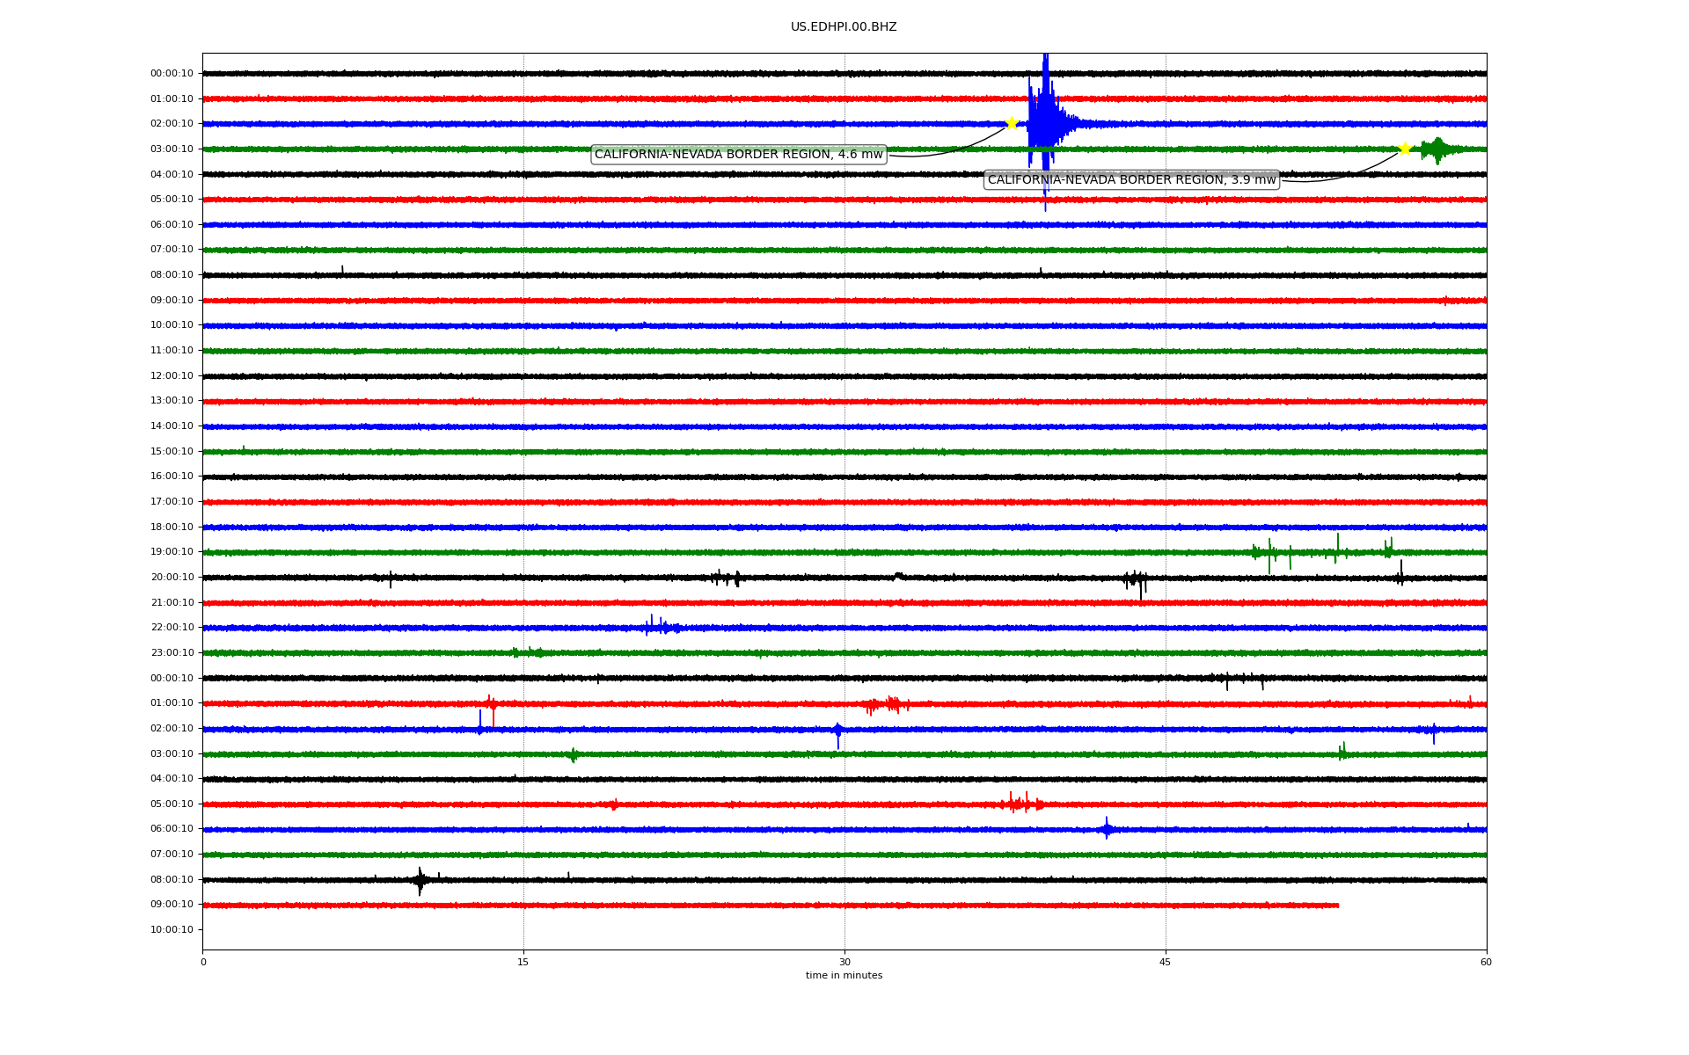1689x1055 pixels.
Task: Click the 15:00:10 time label
Action: click(x=172, y=452)
